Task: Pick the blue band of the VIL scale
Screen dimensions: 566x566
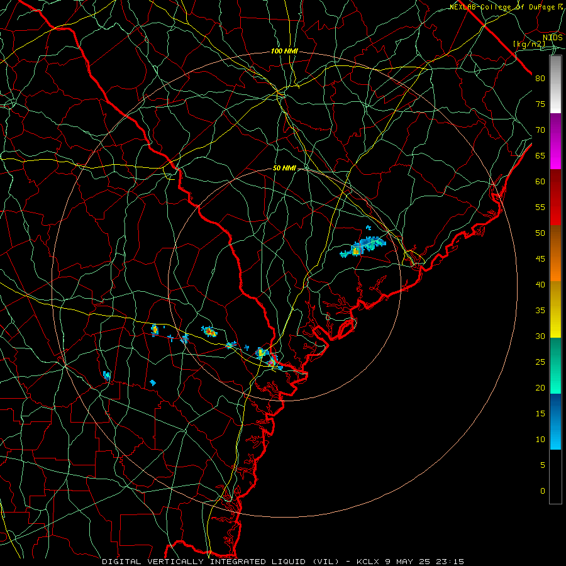Action: click(555, 421)
